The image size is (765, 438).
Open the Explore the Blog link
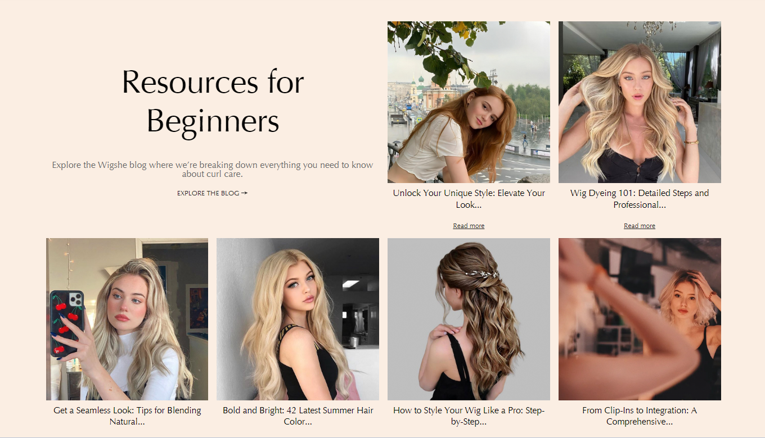coord(213,193)
